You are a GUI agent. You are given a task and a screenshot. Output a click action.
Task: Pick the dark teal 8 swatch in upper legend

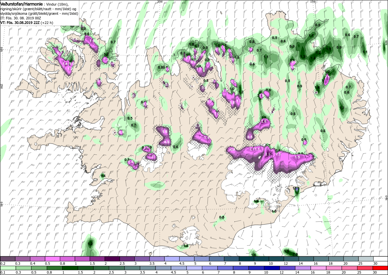(246, 259)
